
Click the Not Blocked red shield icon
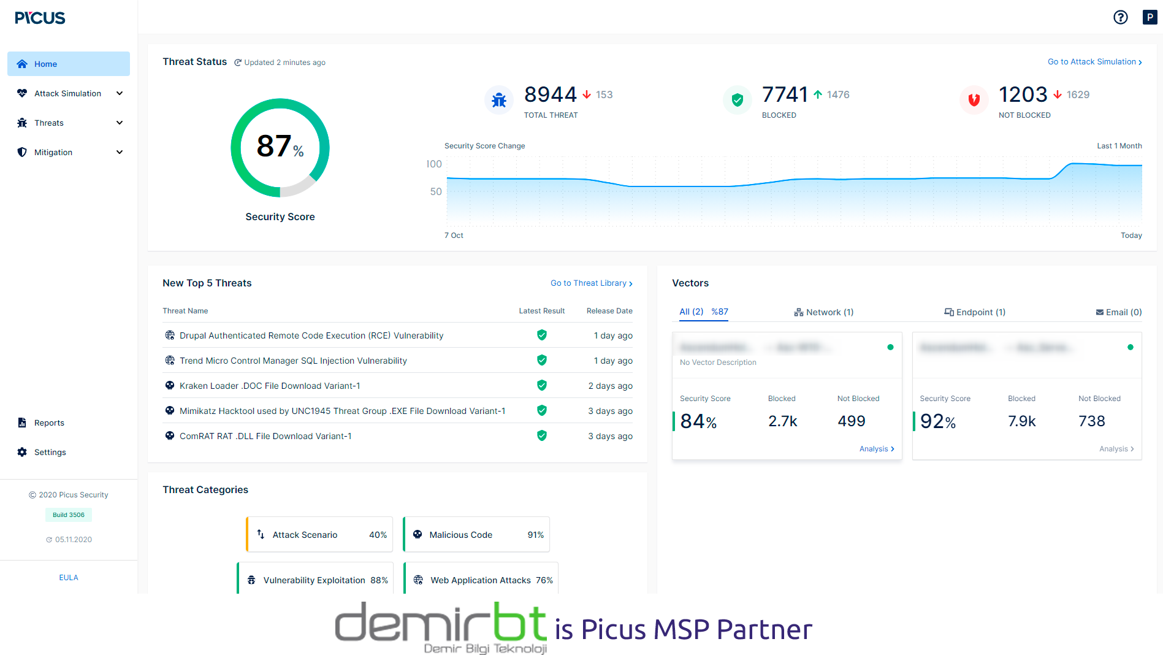tap(974, 100)
